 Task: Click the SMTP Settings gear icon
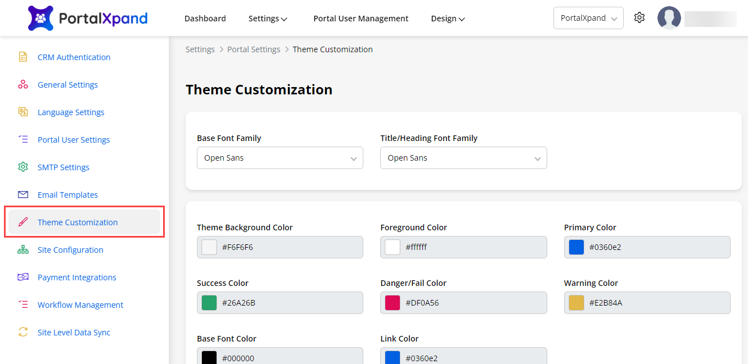click(23, 167)
